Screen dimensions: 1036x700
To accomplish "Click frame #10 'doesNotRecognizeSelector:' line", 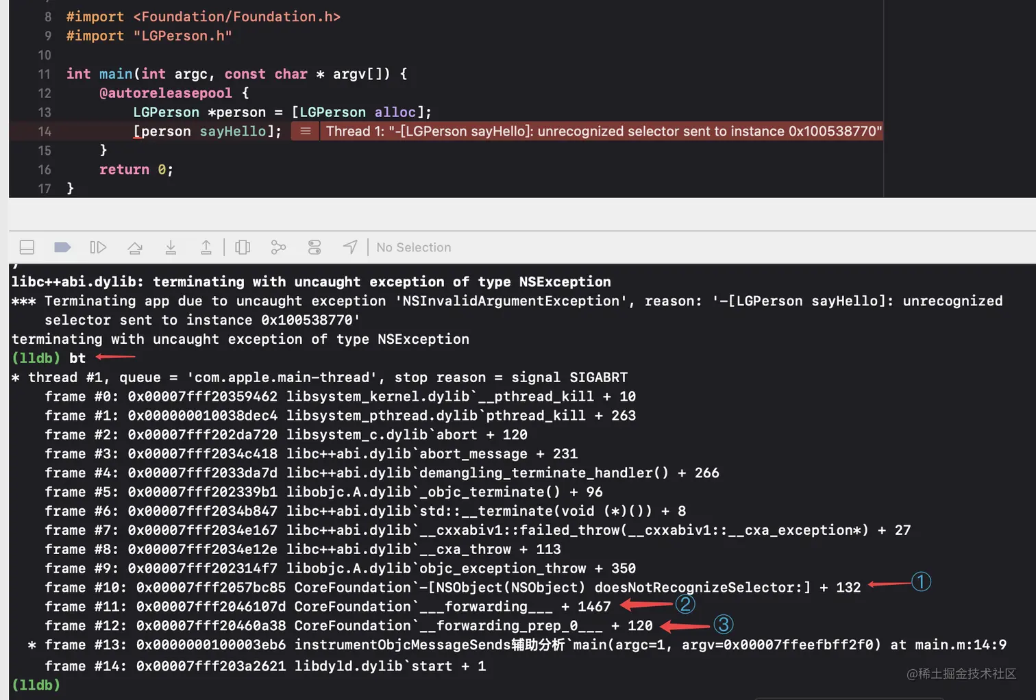I will [453, 588].
